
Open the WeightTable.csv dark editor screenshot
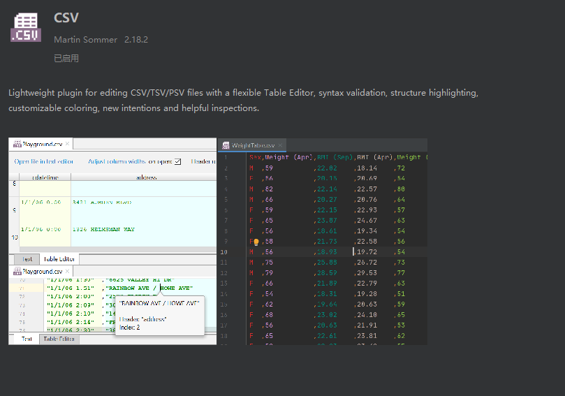point(323,242)
